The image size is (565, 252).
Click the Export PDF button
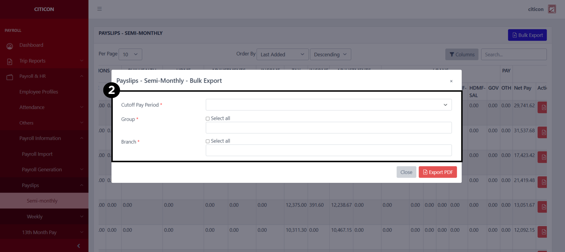(437, 172)
